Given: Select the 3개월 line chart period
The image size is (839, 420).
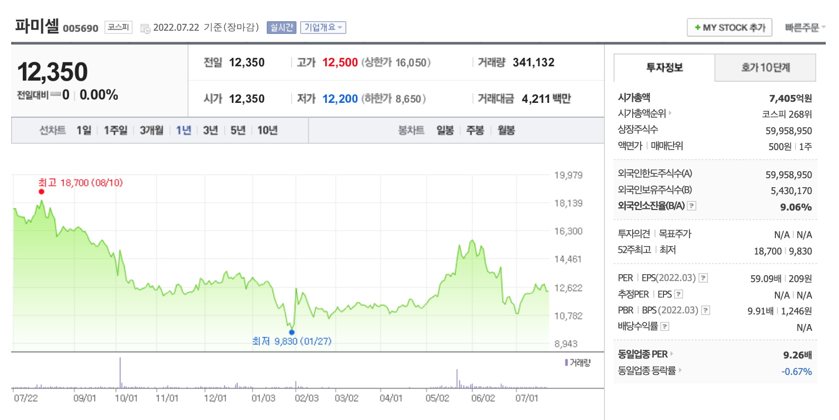Looking at the screenshot, I should [152, 130].
